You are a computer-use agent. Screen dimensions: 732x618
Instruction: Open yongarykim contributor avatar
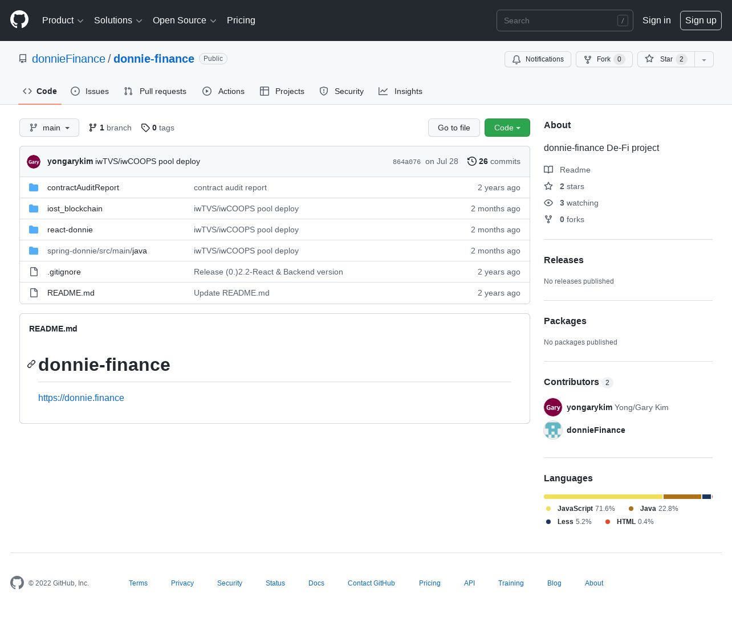point(553,407)
